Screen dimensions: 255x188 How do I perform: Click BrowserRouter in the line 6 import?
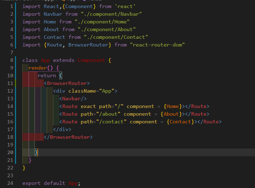88,45
